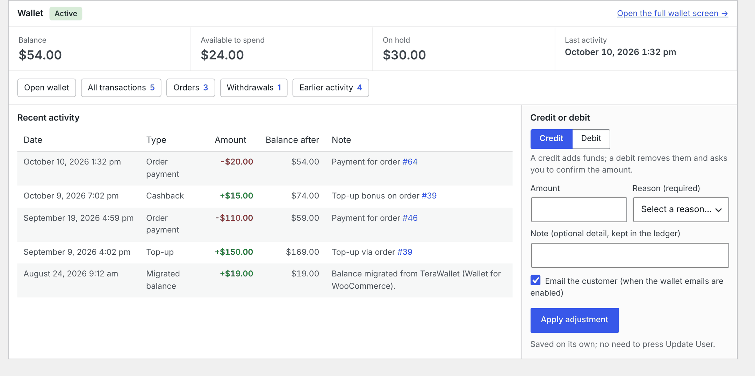Click date September 19, 2026 4:59 pm

tap(79, 218)
